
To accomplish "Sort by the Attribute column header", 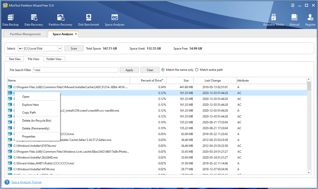I will pyautogui.click(x=272, y=80).
